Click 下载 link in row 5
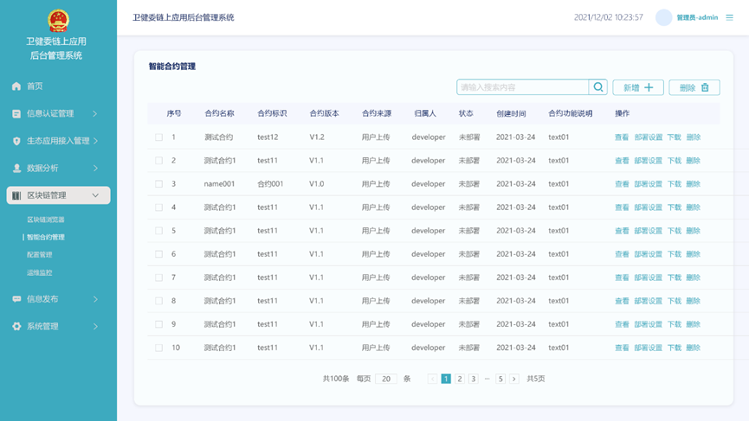 click(674, 231)
